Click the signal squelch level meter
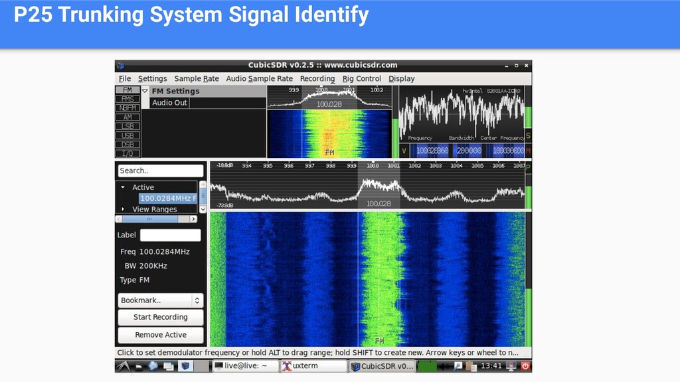Screen dimensions: 680x382 point(395,122)
